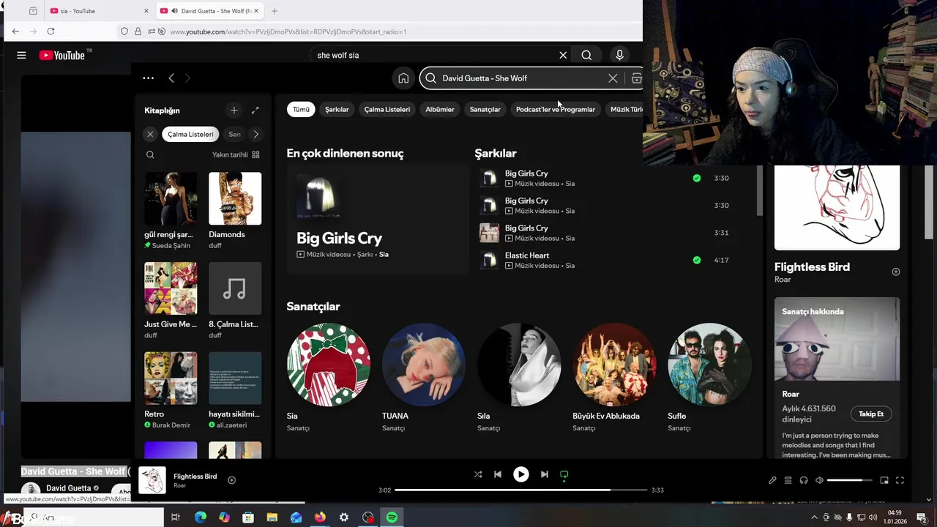
Task: Open top result Big Girls Cry card
Action: pos(378,219)
